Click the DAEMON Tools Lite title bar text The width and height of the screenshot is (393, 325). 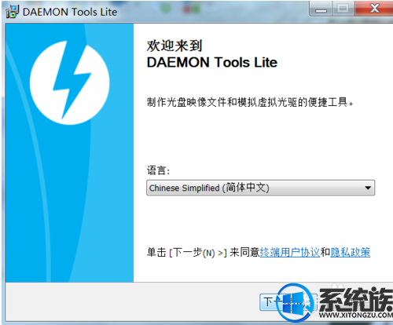(x=70, y=12)
